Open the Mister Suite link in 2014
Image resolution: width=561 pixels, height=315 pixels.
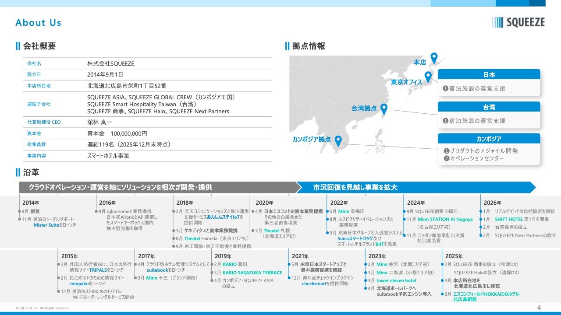(x=46, y=225)
